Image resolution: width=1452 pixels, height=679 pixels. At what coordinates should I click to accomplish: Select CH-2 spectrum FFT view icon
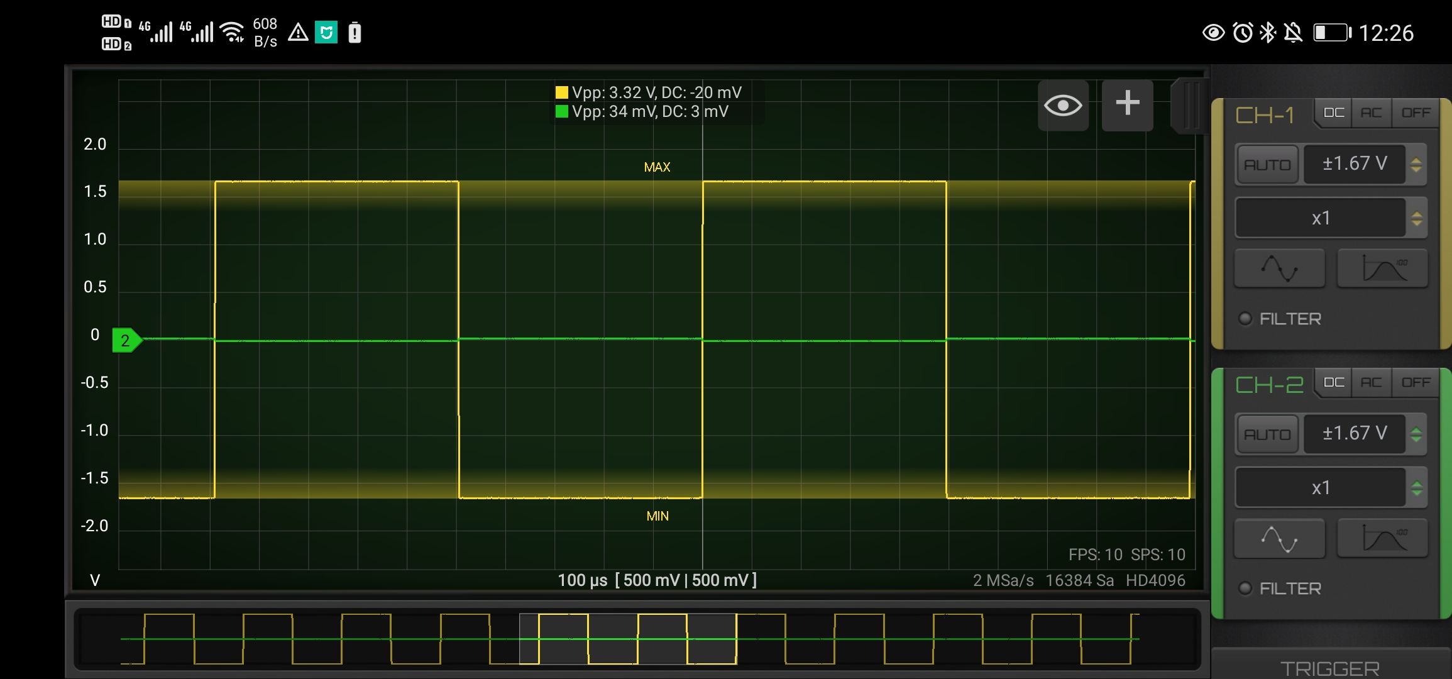click(1382, 539)
